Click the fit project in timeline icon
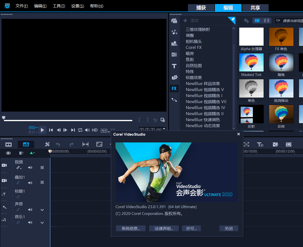 tap(85, 144)
